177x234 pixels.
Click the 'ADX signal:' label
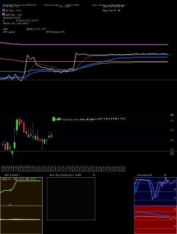point(9,32)
